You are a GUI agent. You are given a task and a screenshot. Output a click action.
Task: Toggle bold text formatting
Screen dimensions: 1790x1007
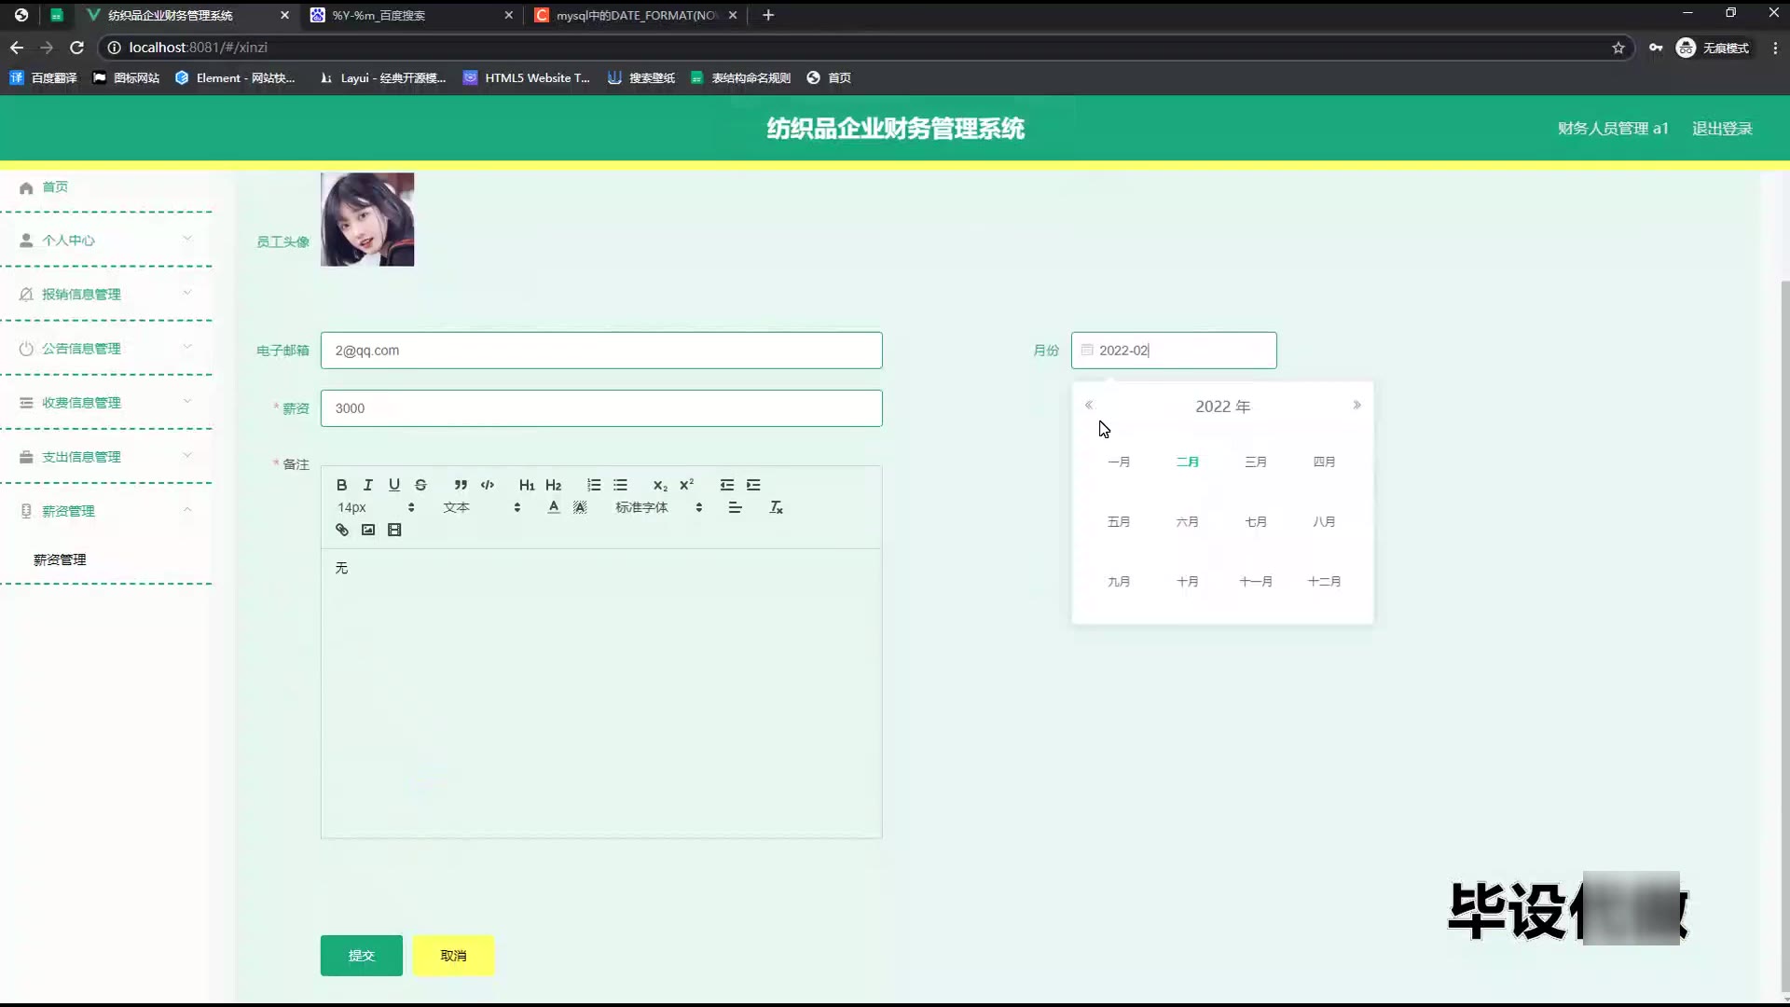pyautogui.click(x=341, y=485)
